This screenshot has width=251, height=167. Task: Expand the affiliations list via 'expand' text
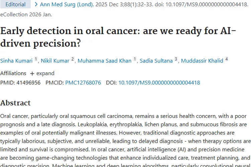point(45,73)
